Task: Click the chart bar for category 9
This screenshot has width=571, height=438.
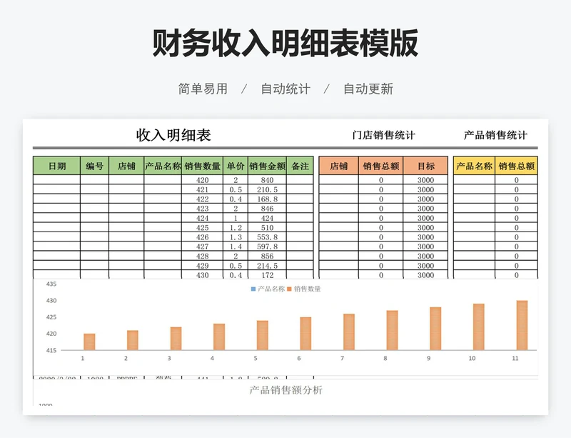Action: [435, 329]
